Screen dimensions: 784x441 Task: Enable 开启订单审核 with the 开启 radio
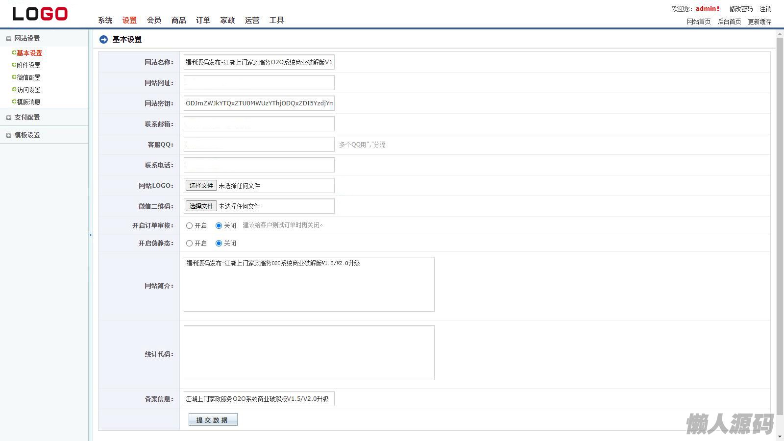point(189,226)
